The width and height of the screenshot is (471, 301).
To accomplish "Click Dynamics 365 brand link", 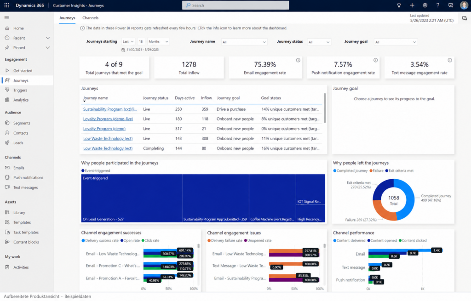I will pos(30,5).
